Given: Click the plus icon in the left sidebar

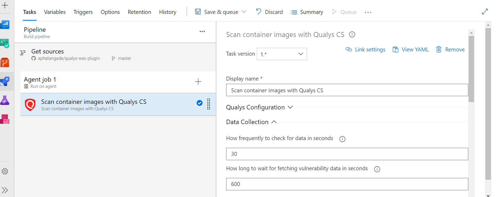Looking at the screenshot, I should coord(5,5).
